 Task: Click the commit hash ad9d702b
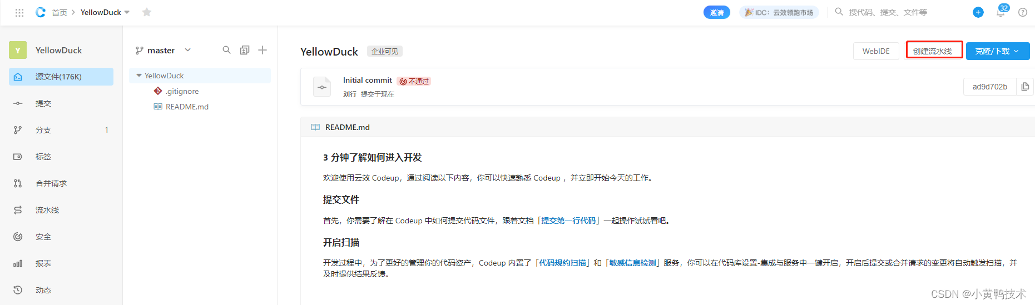[x=990, y=87]
